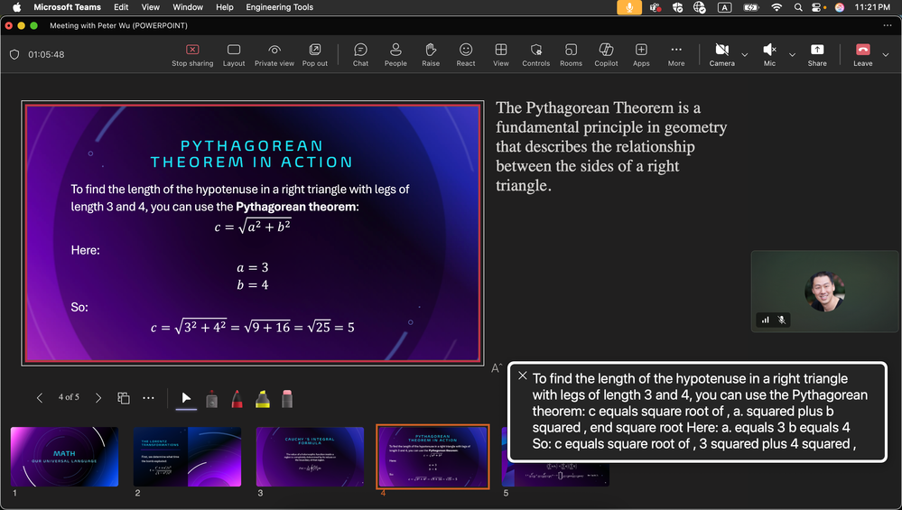Open slide 1 Math thumbnail
902x510 pixels.
tap(64, 457)
